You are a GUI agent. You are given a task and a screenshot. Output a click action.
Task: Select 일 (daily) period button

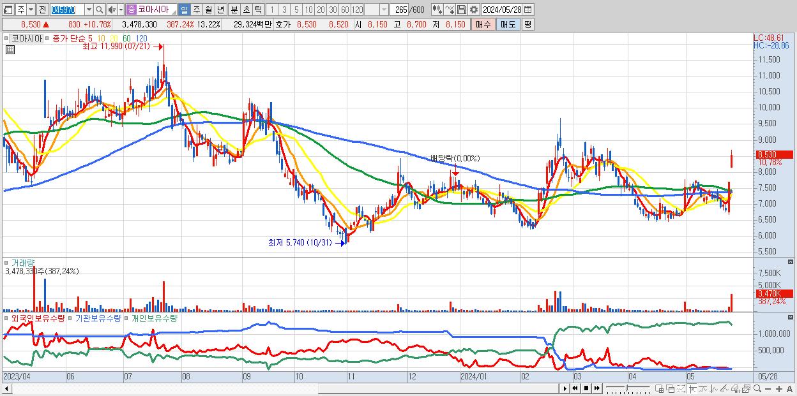184,10
